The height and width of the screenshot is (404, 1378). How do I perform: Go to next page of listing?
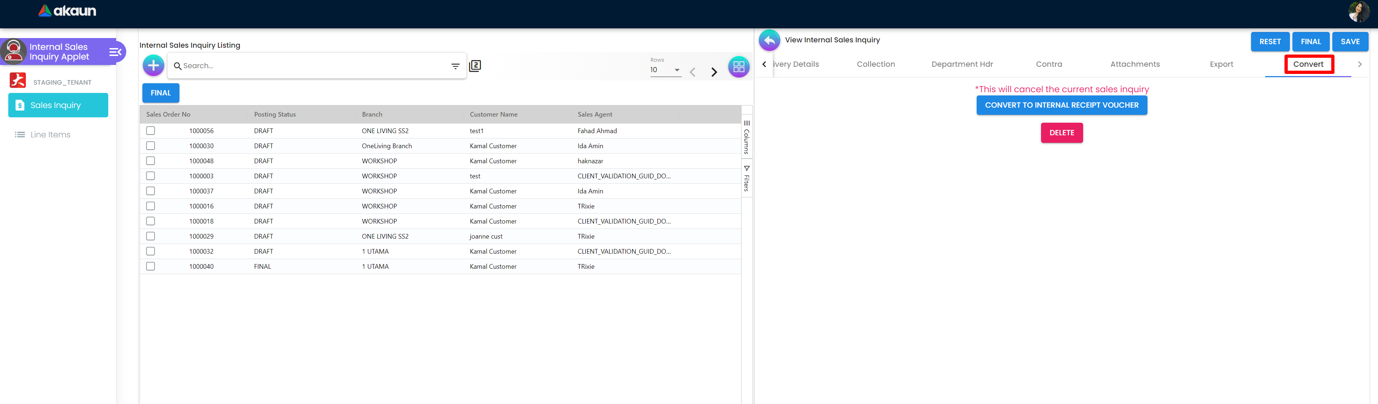coord(713,72)
